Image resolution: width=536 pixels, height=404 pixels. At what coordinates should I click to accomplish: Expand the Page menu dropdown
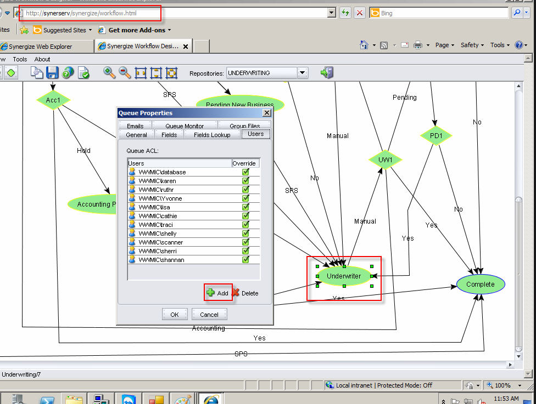[x=444, y=45]
